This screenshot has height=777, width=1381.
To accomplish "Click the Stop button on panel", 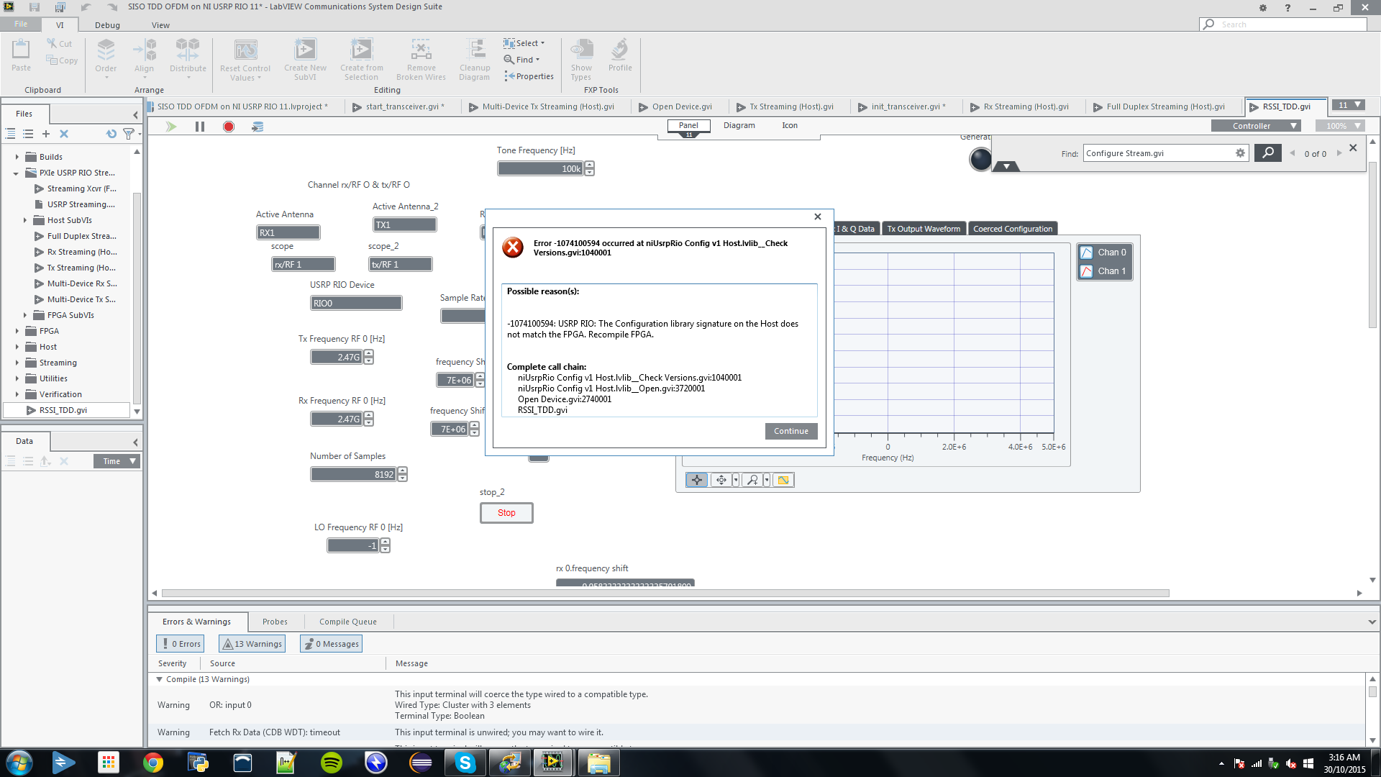I will point(506,512).
